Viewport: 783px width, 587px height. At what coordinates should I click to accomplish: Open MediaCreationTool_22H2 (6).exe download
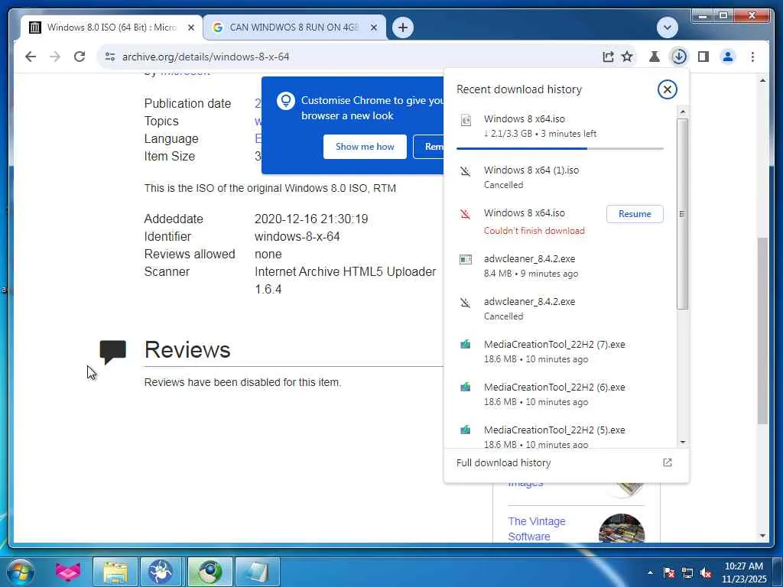[x=560, y=394]
